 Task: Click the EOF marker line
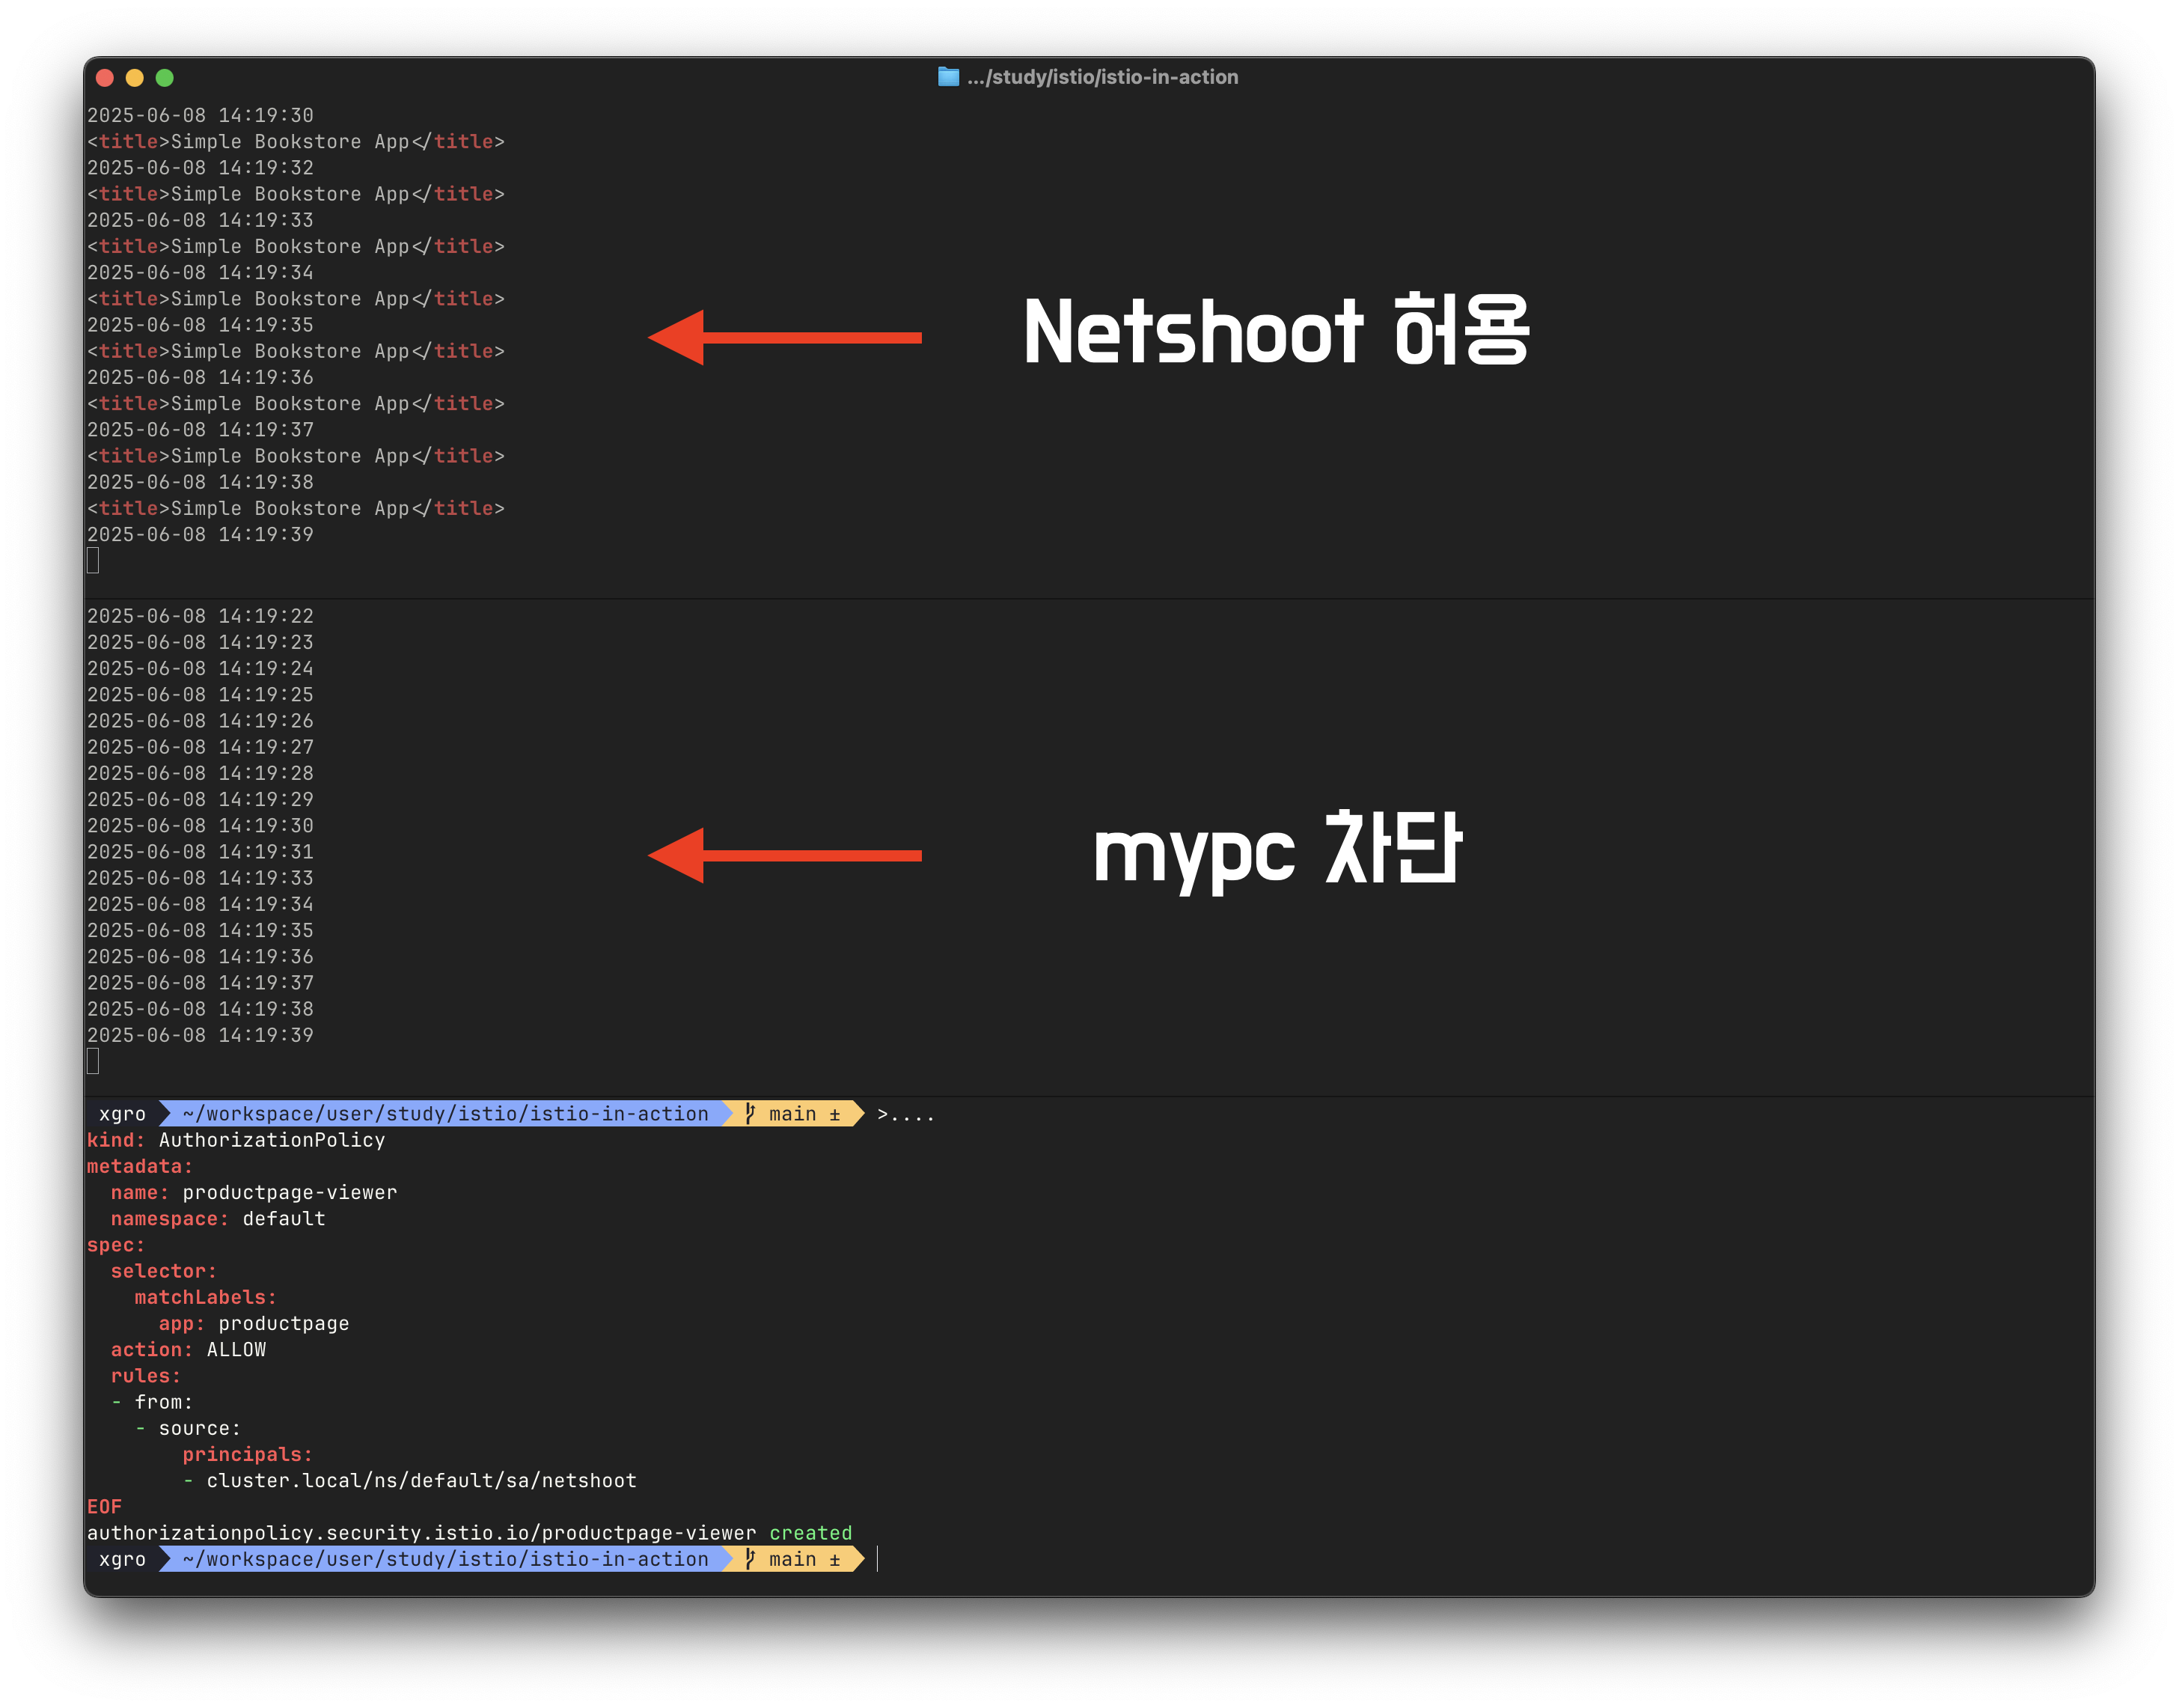point(104,1507)
